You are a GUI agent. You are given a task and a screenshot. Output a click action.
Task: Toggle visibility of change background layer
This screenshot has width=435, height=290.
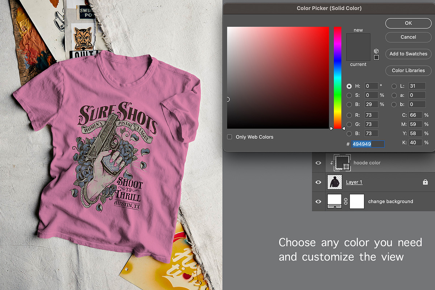318,202
